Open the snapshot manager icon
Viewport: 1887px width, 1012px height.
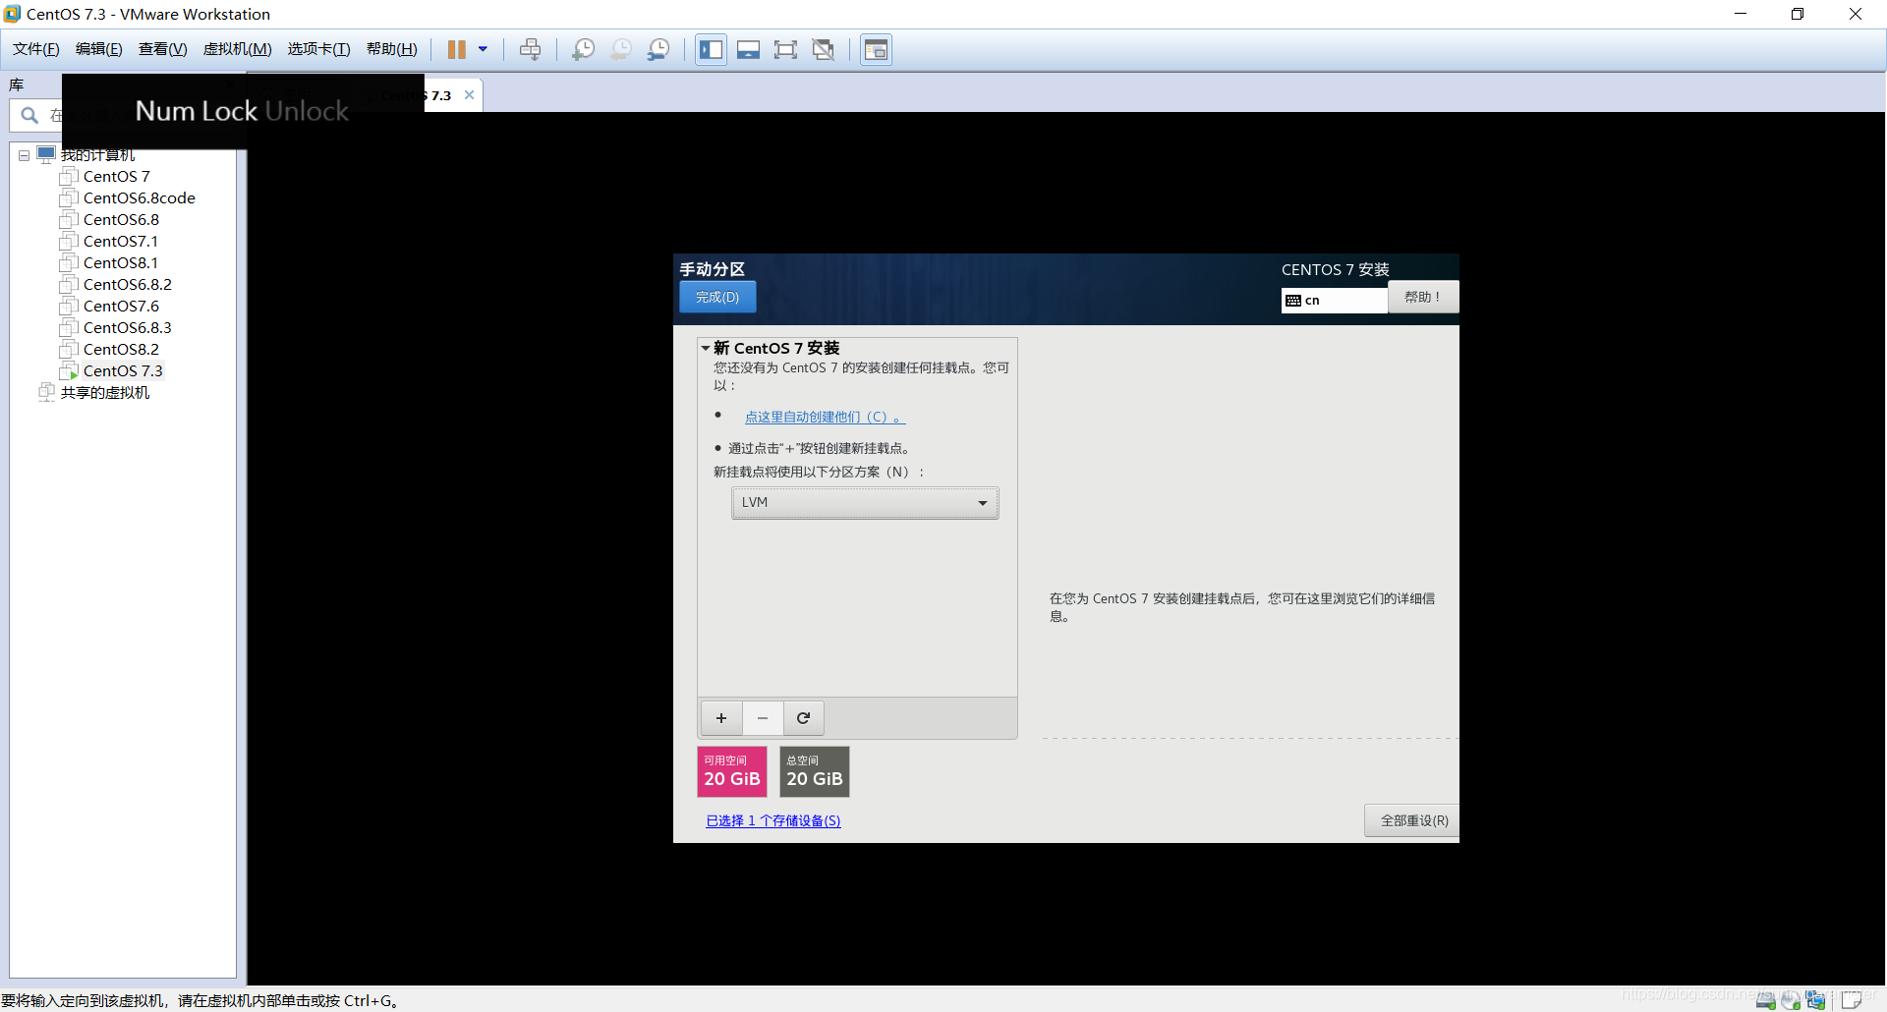[658, 49]
